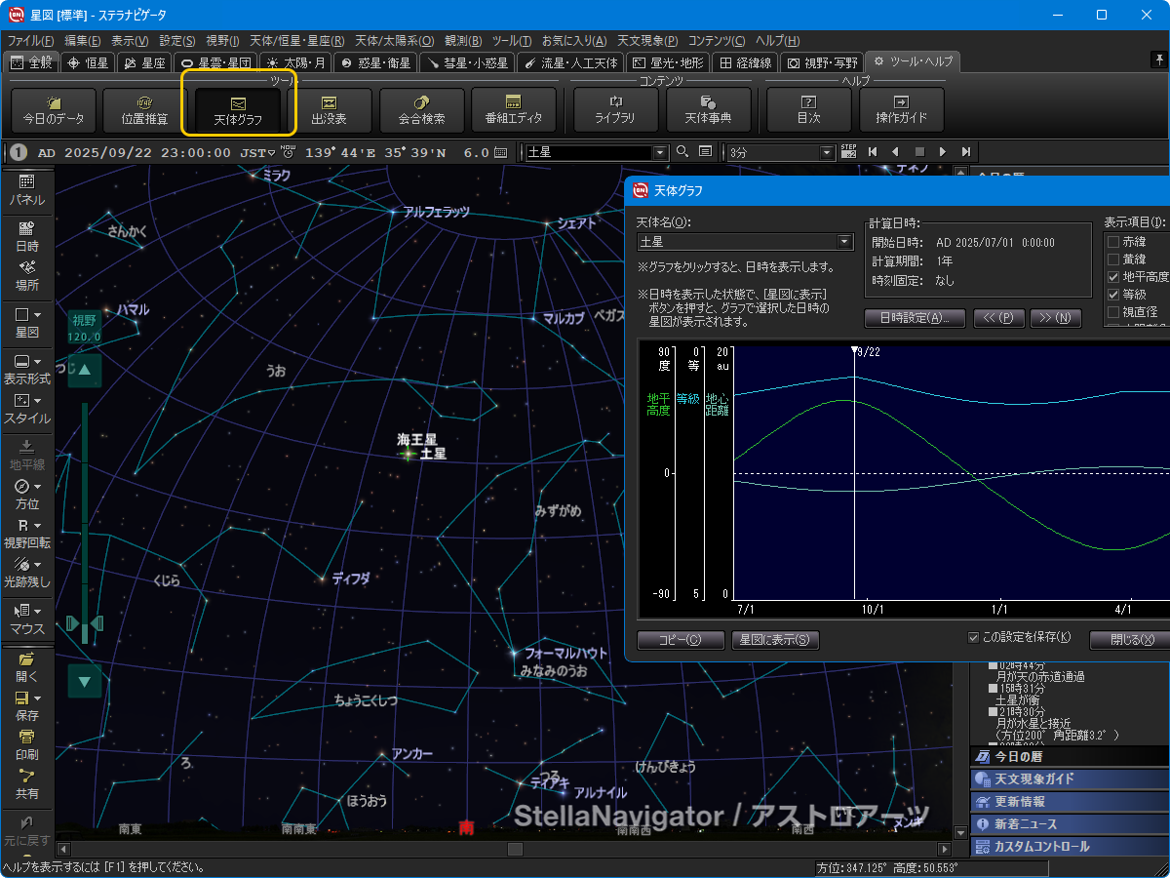The width and height of the screenshot is (1170, 878).
Task: Open the 天文現象ガイド panel header
Action: coord(1070,778)
